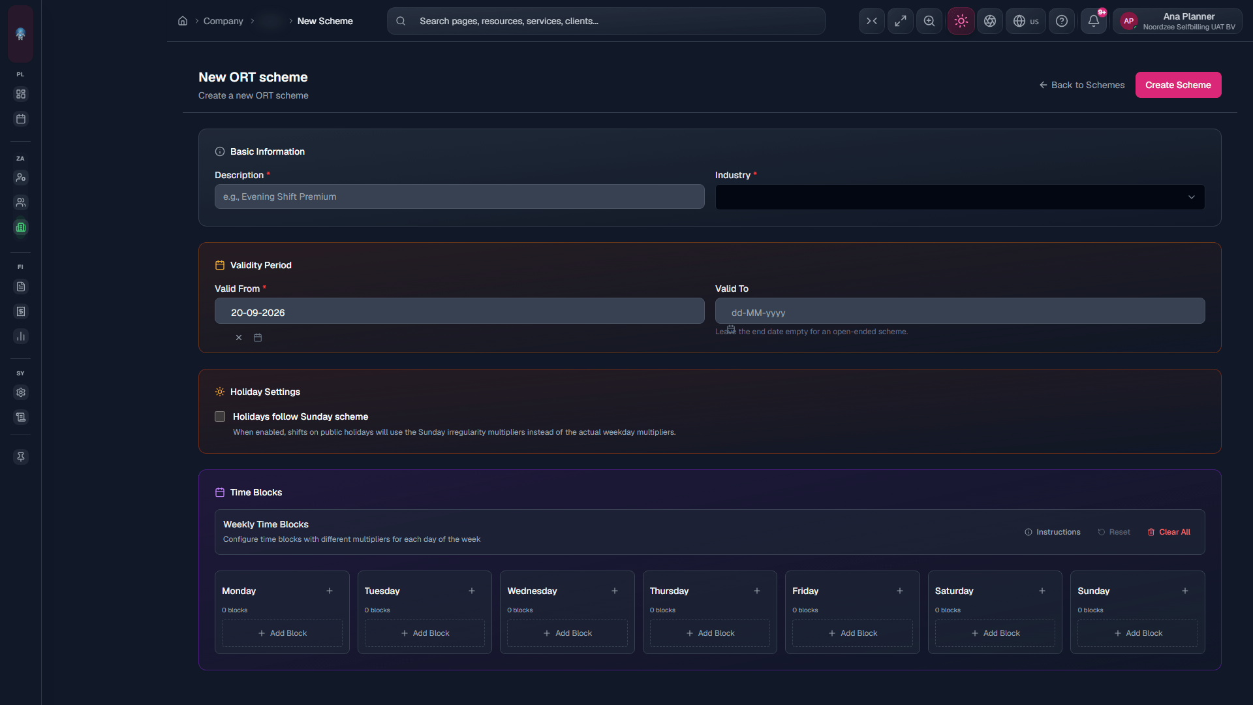The image size is (1253, 705).
Task: Click the zoom-in magnifier icon
Action: pos(929,21)
